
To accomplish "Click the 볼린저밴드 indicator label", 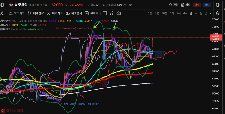I will point(5,29).
